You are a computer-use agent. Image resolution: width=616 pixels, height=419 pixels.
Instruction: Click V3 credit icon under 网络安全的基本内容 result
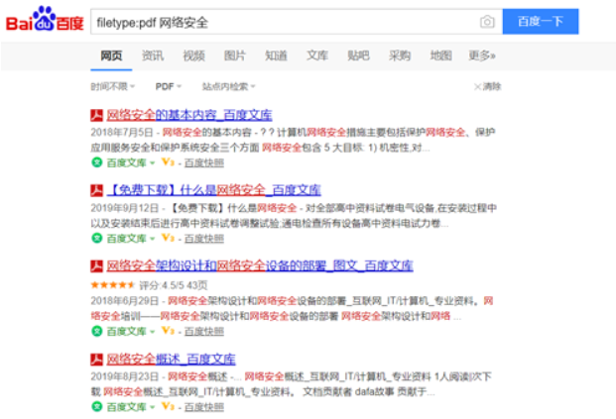(x=168, y=161)
